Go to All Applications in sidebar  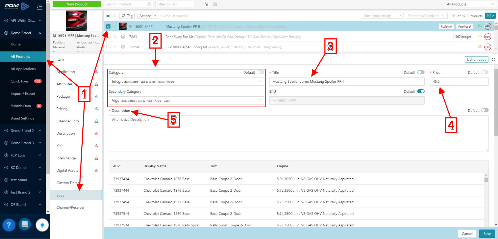click(23, 69)
